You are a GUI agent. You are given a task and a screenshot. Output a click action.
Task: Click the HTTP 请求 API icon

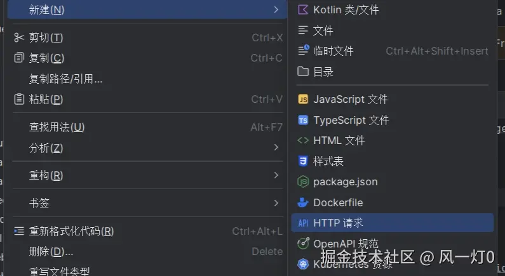tap(303, 223)
